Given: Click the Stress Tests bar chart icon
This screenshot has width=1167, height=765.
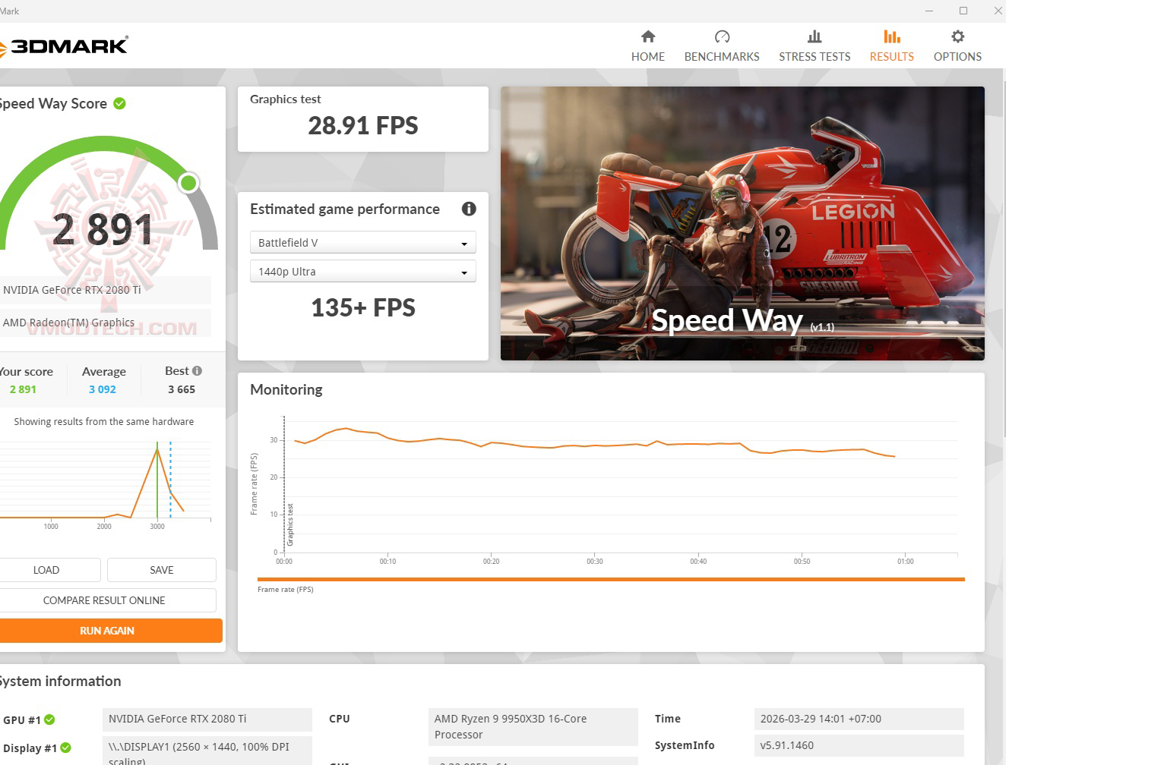Looking at the screenshot, I should (814, 36).
